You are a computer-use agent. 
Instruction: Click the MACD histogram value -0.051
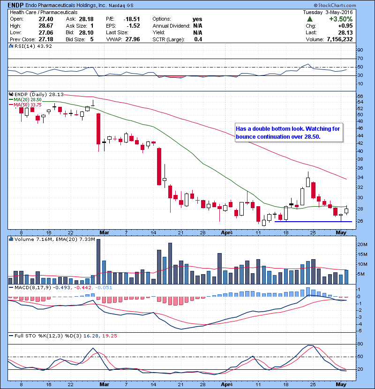pos(104,288)
